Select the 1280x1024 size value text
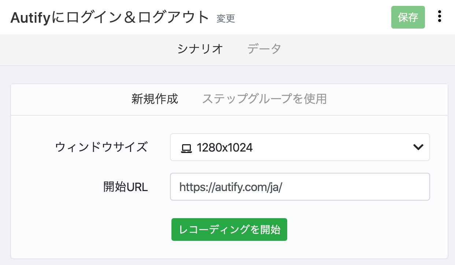 (x=225, y=148)
